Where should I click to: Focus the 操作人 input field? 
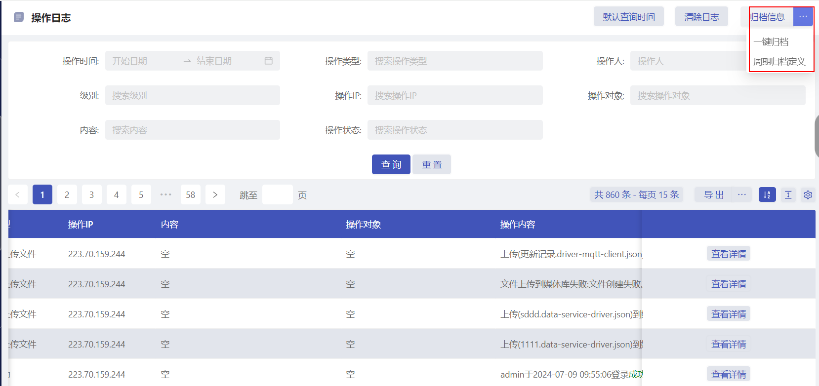[x=689, y=61]
